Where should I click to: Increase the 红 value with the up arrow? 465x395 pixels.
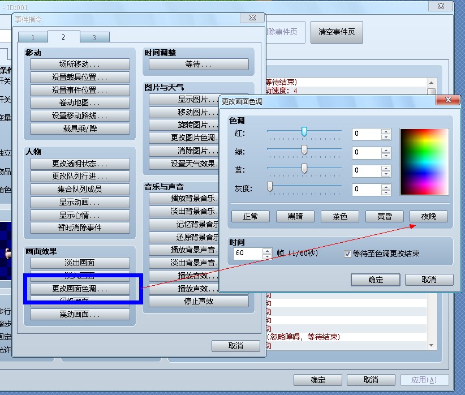[386, 131]
